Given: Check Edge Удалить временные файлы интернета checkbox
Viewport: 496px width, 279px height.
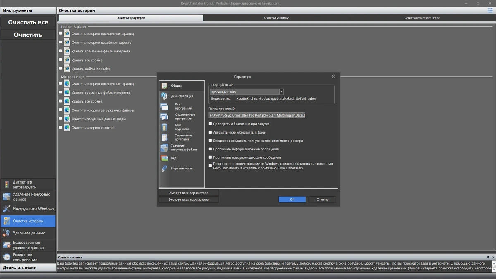Looking at the screenshot, I should [x=60, y=92].
